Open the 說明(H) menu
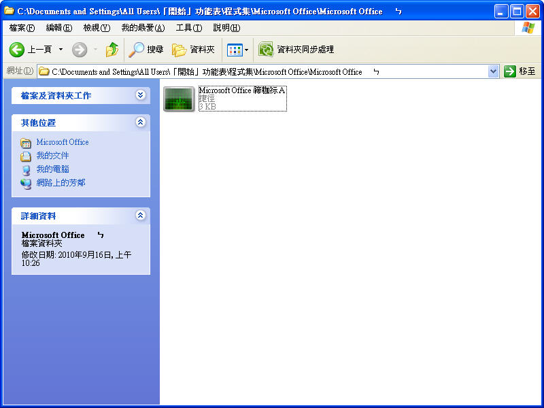 pyautogui.click(x=226, y=28)
